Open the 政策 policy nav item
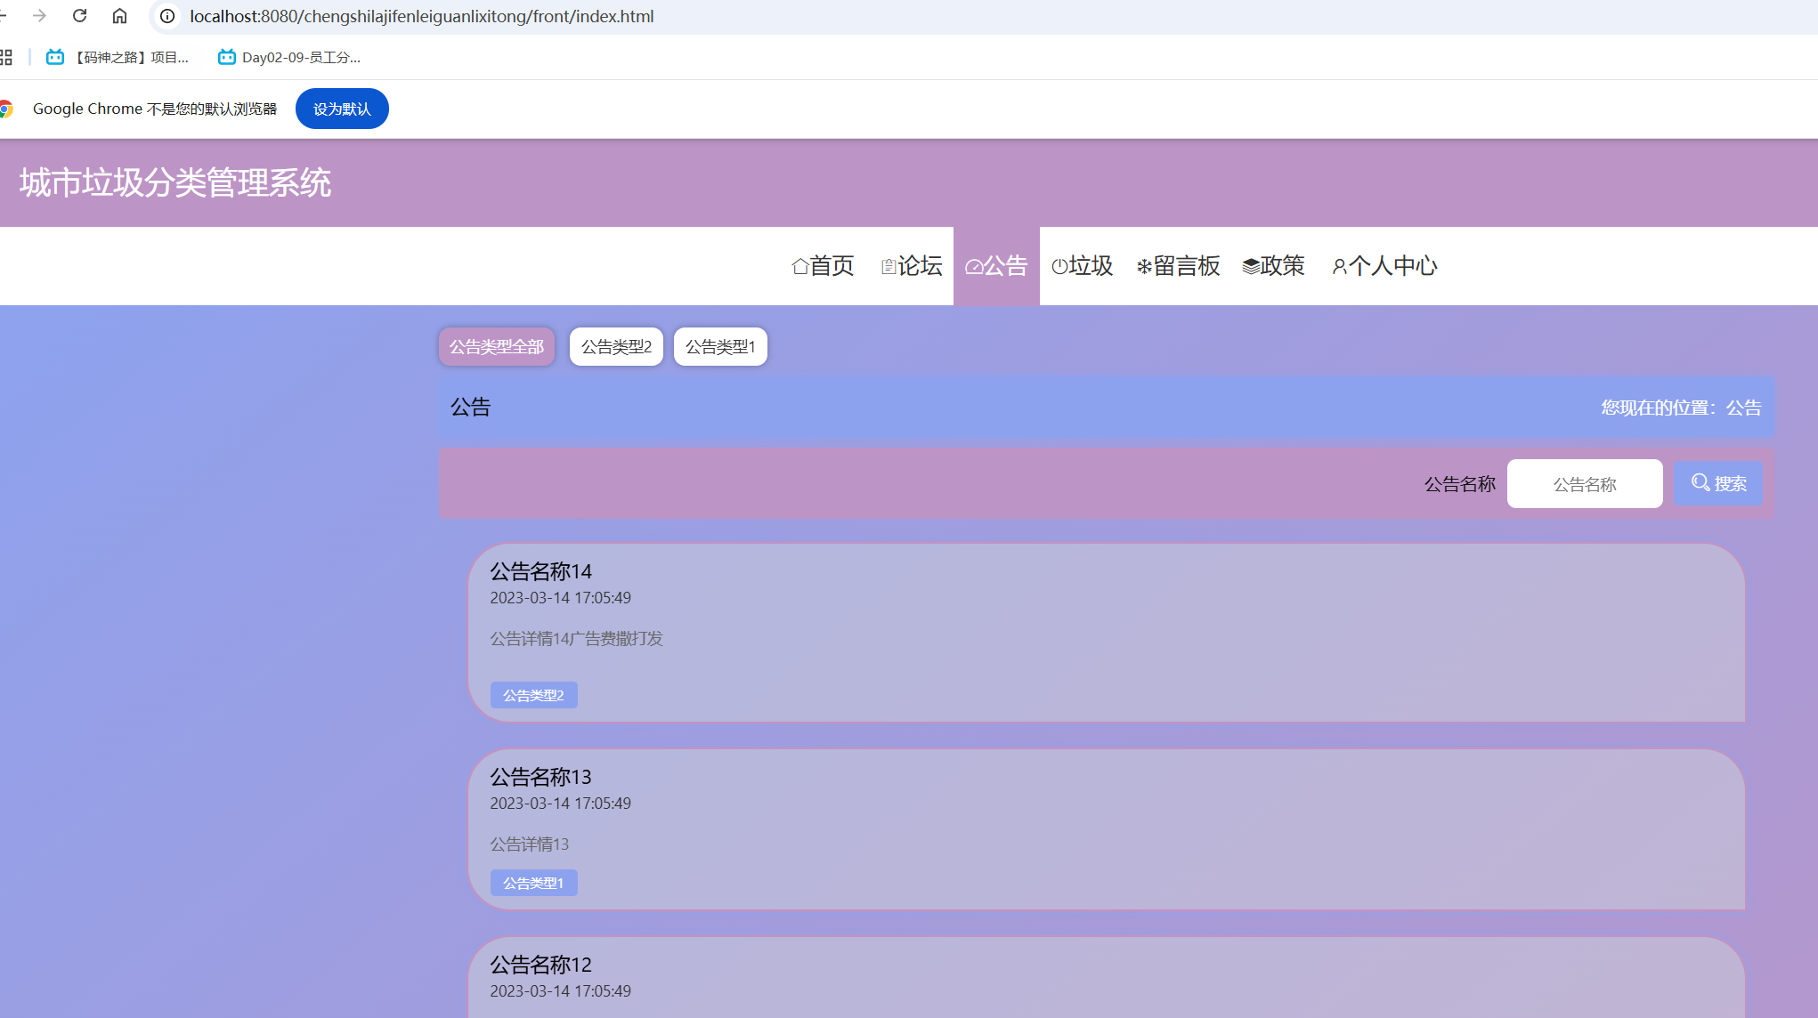This screenshot has height=1018, width=1818. pos(1273,265)
